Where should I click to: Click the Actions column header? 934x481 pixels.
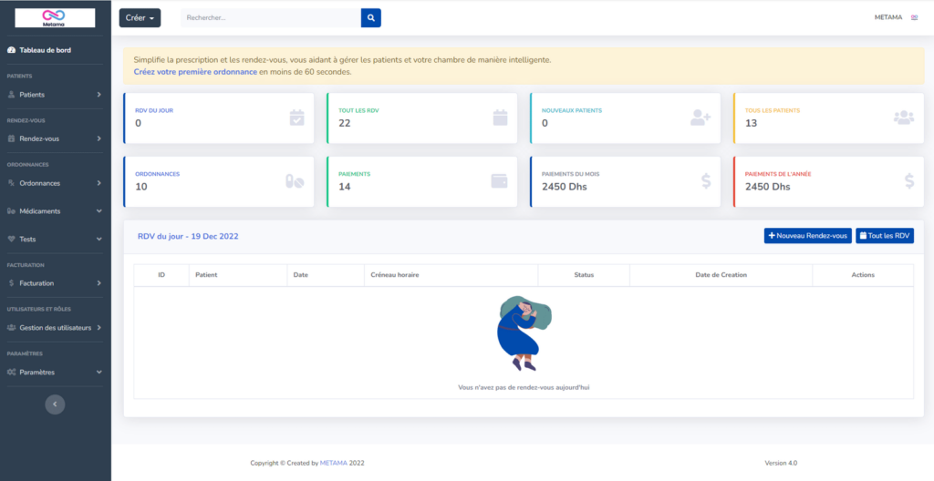click(x=863, y=275)
